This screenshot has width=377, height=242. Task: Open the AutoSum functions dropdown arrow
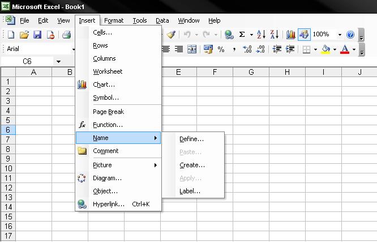(x=251, y=35)
